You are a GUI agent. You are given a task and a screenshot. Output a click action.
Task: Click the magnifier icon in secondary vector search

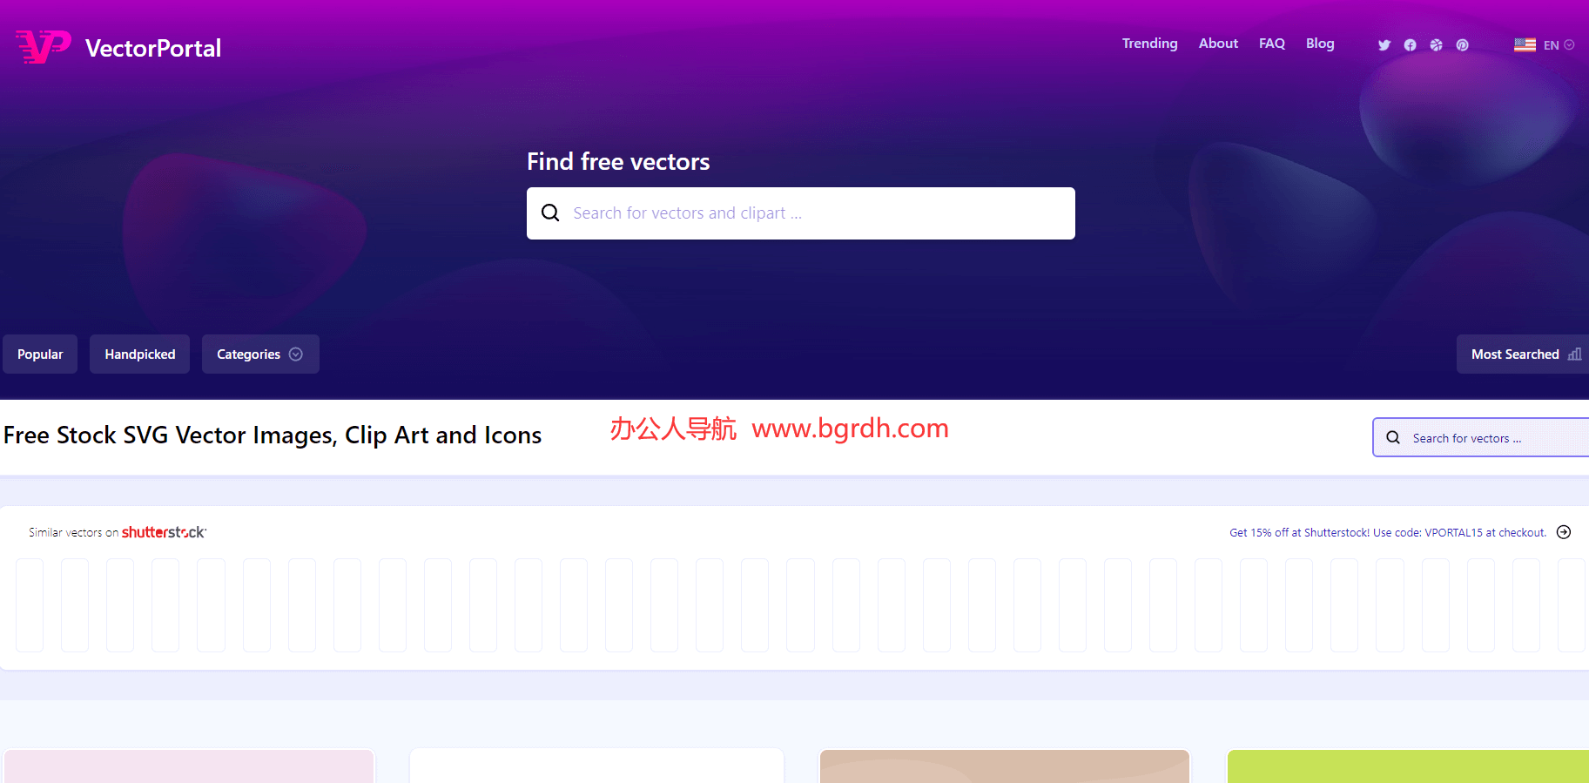click(1393, 438)
